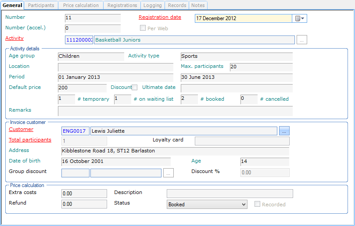Viewport: 355px width, 226px height.
Task: Open the Price calculation tab
Action: coord(81,5)
